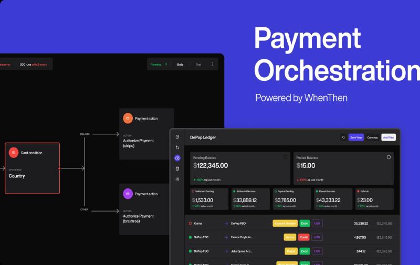Viewport: 420px width, 265px height.
Task: Click the OTHER branch label
Action: coord(84,209)
